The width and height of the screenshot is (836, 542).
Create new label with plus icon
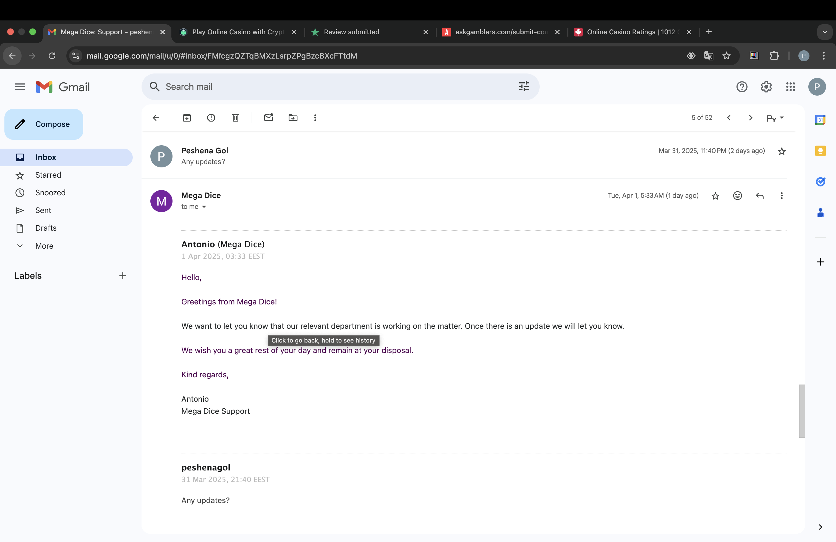pos(122,276)
